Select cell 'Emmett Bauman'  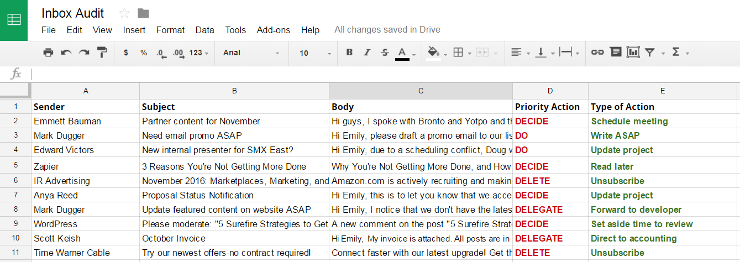coord(86,121)
